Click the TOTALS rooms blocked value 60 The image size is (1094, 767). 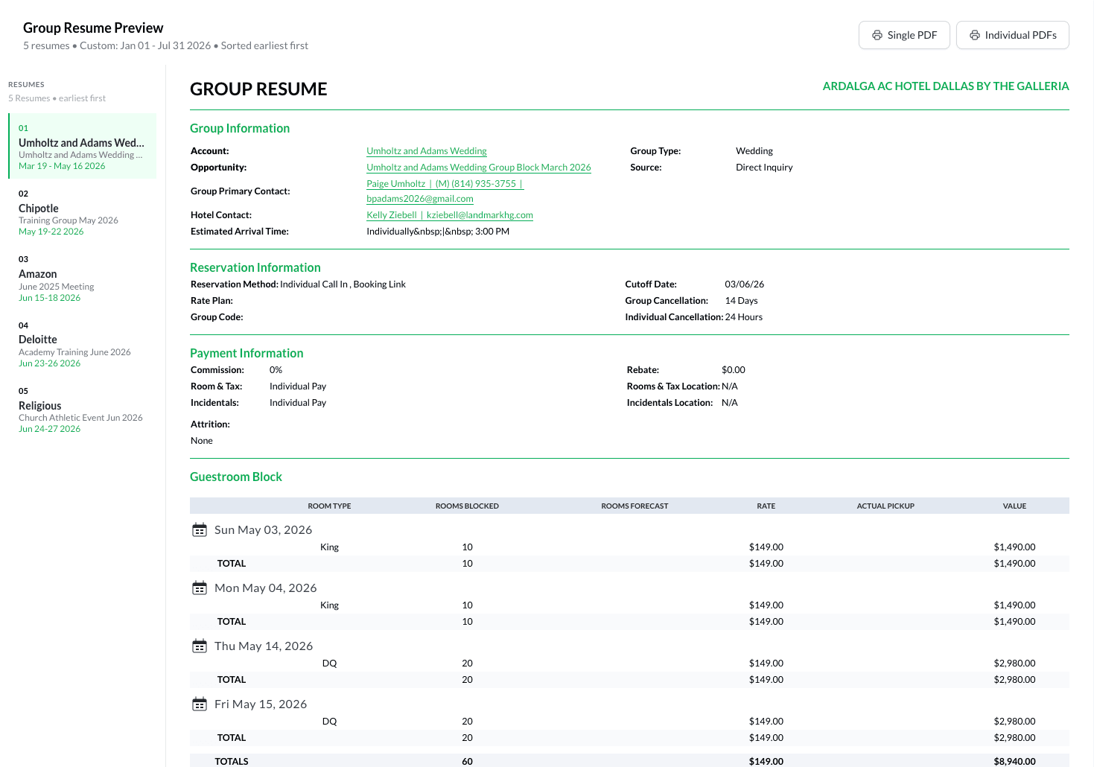coord(467,761)
